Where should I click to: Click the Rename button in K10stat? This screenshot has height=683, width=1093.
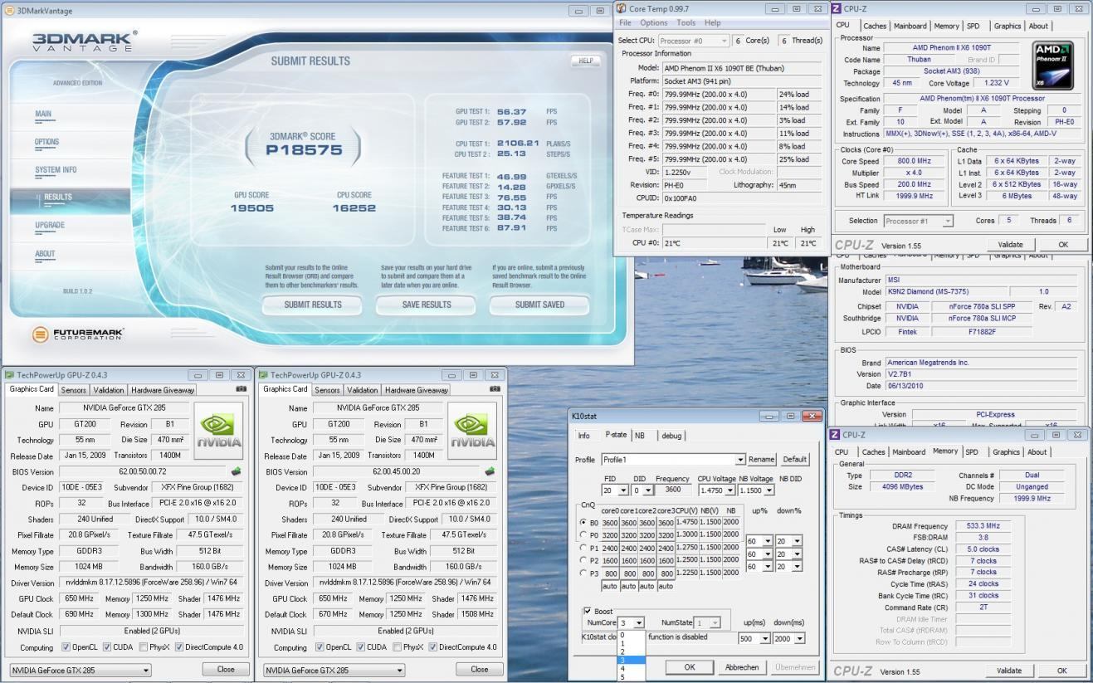point(761,460)
